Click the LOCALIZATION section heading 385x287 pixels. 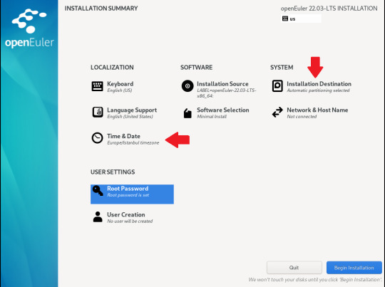[x=112, y=68]
